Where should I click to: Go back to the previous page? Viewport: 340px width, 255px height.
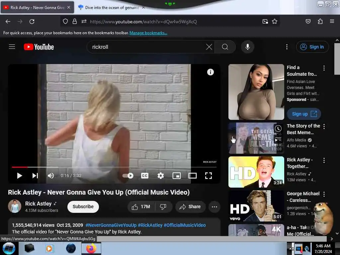pos(8,22)
